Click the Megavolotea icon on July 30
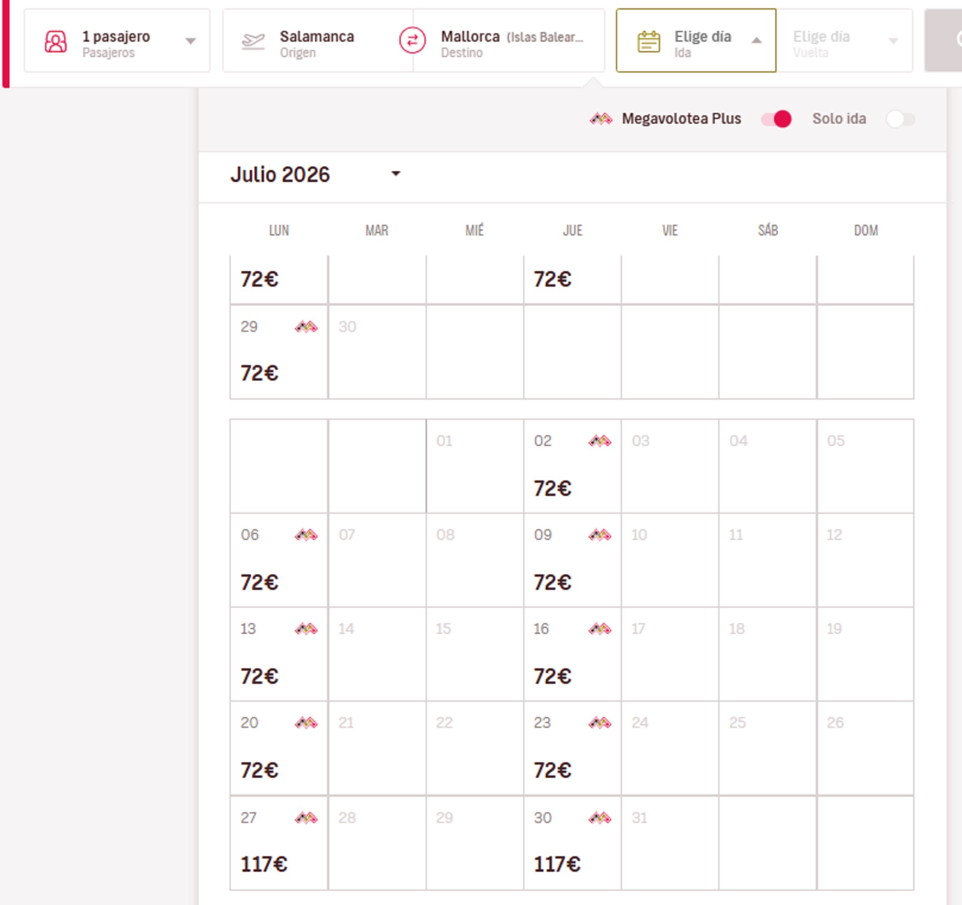 (600, 818)
